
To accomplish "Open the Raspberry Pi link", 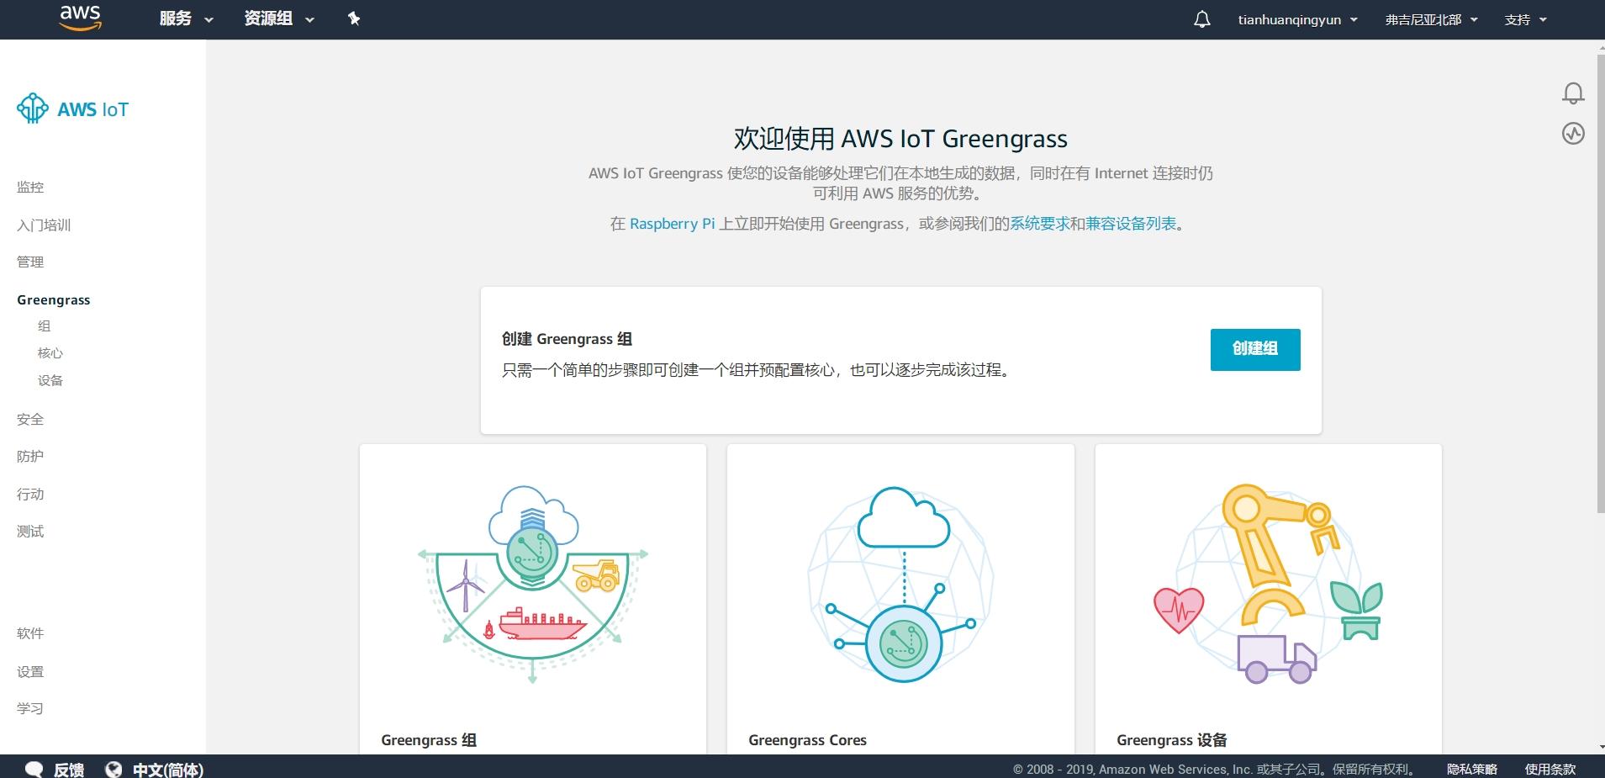I will coord(670,224).
